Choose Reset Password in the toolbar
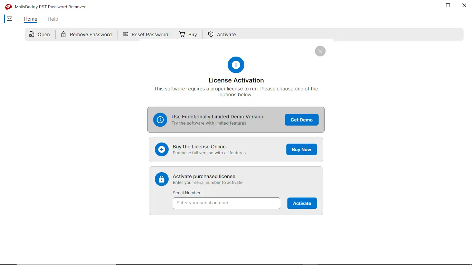Image resolution: width=472 pixels, height=265 pixels. (x=145, y=35)
